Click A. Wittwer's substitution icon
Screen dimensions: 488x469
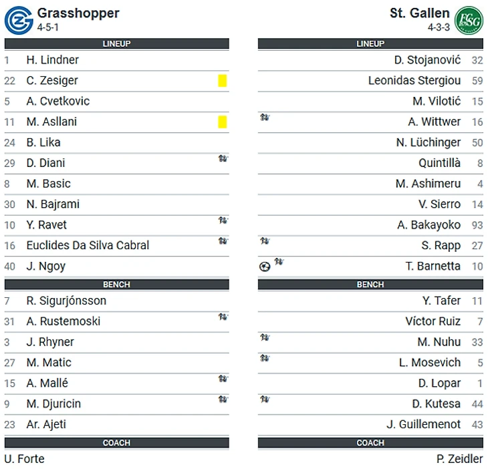coord(265,118)
